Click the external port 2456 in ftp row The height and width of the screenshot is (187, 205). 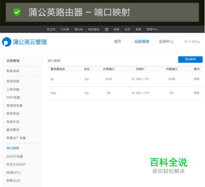[109, 79]
